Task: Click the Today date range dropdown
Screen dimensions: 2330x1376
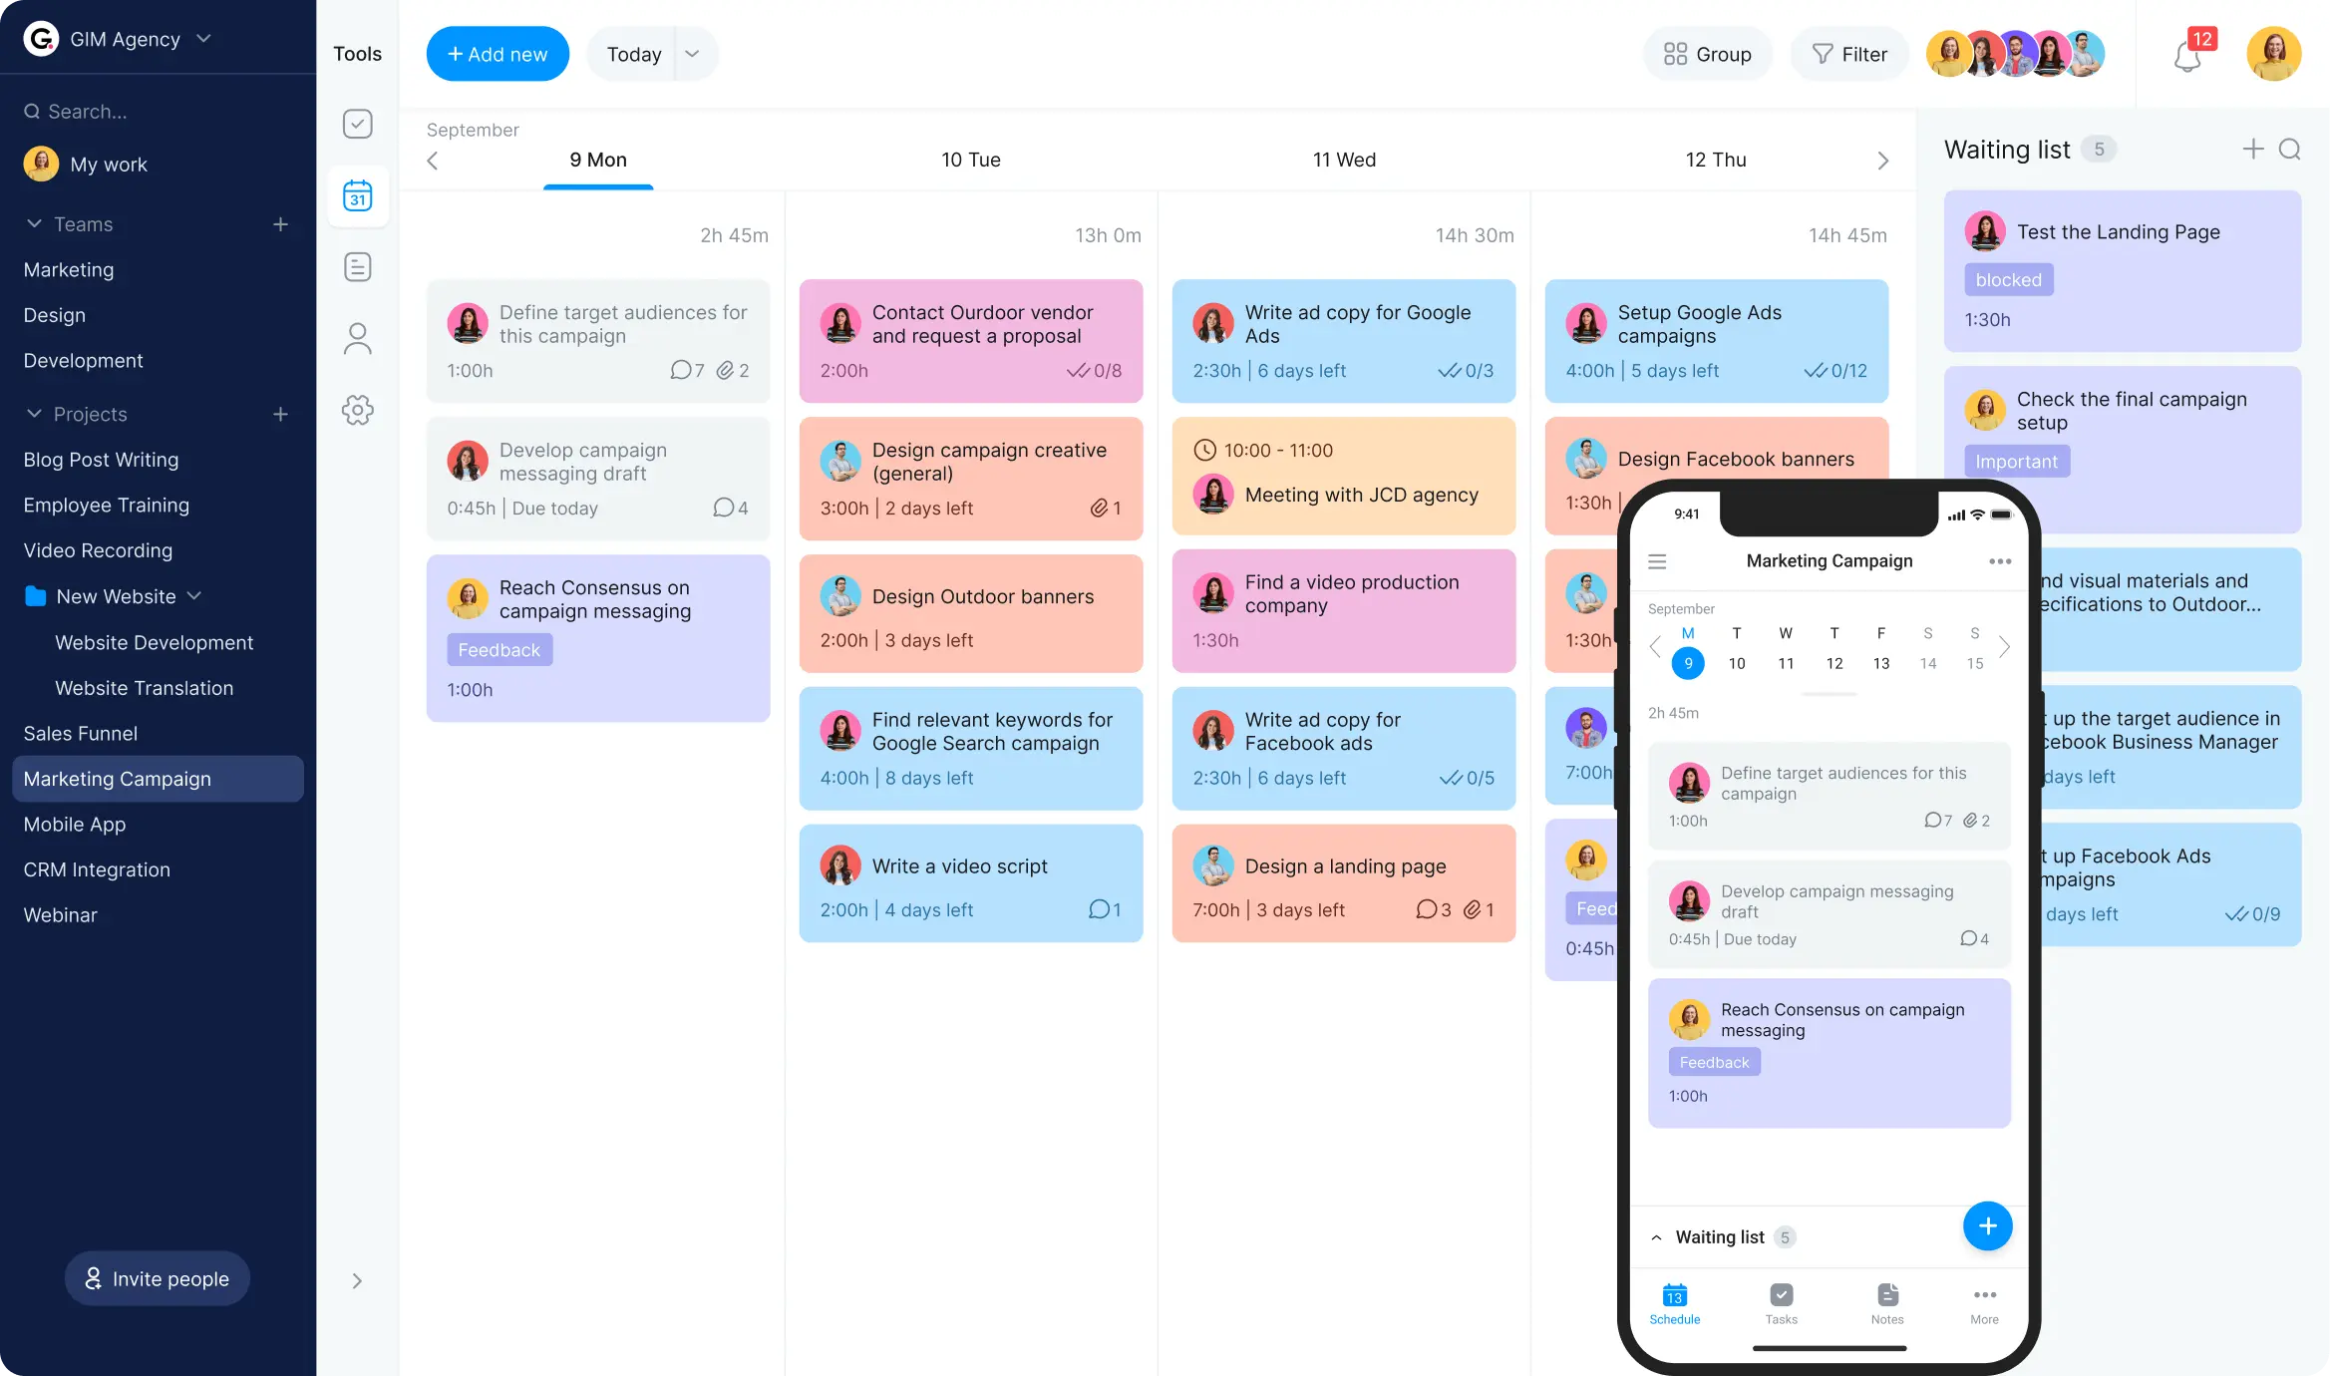Action: tap(650, 54)
